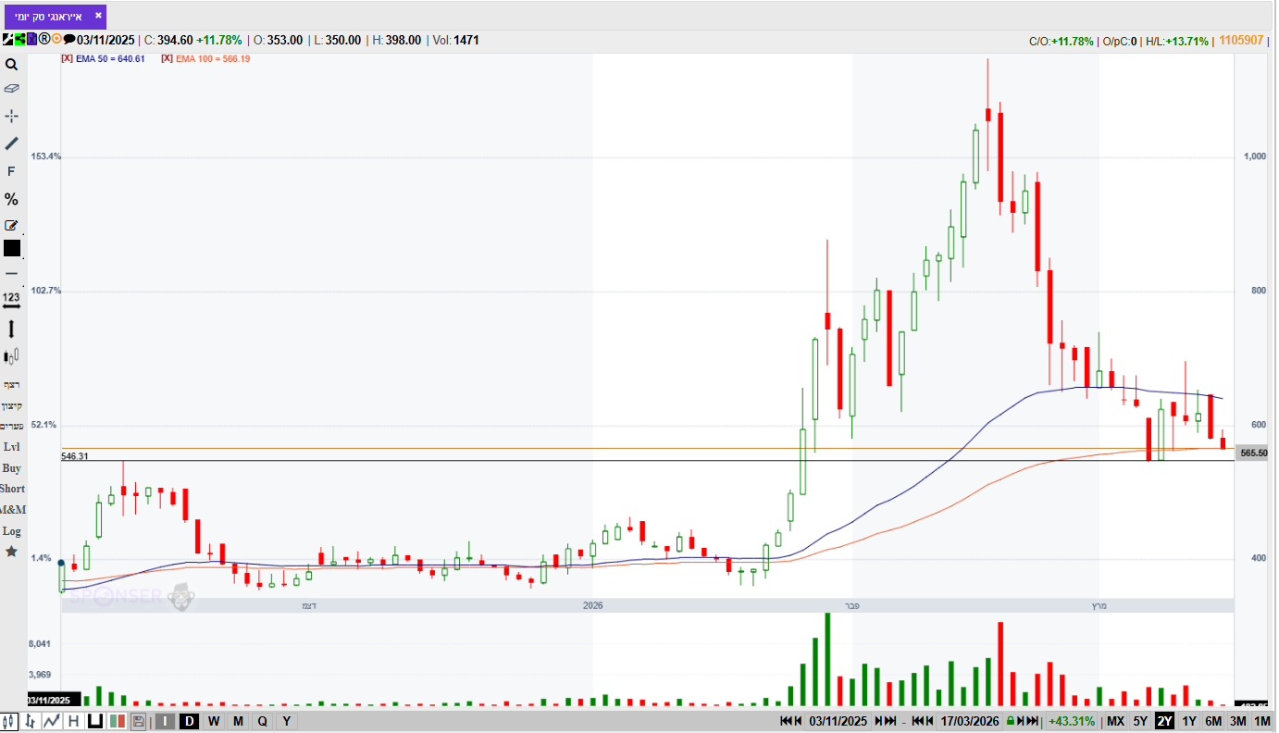The height and width of the screenshot is (733, 1279).
Task: Select the vertical line tool
Action: [11, 329]
